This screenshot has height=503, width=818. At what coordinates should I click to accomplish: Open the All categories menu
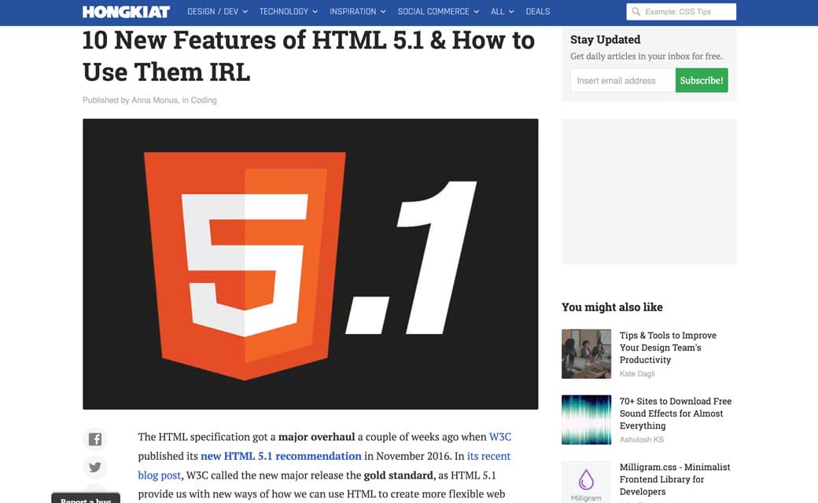tap(502, 12)
